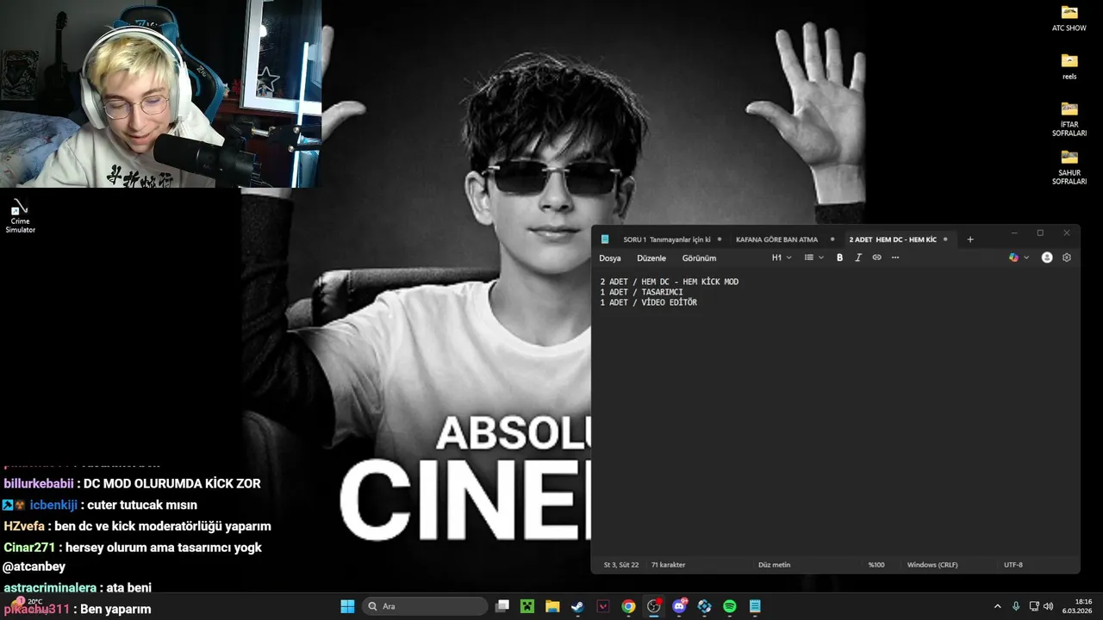Click the streamer webcam overlay

pos(160,94)
